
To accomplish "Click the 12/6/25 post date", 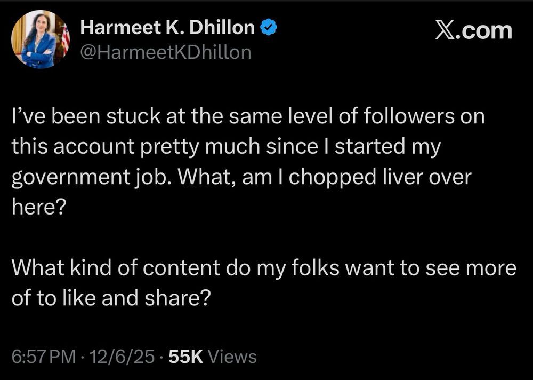I will (123, 356).
